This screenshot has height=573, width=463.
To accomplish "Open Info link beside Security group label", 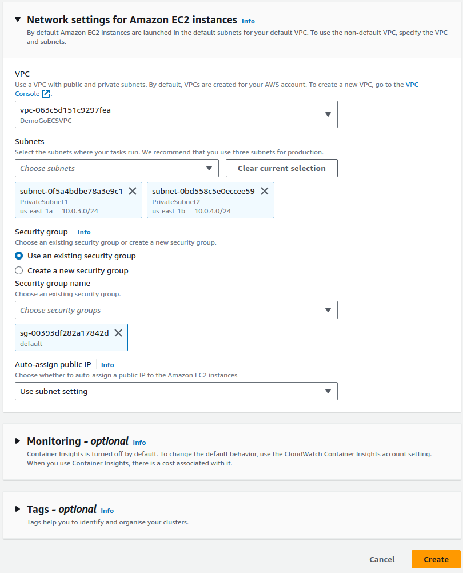I will 84,232.
